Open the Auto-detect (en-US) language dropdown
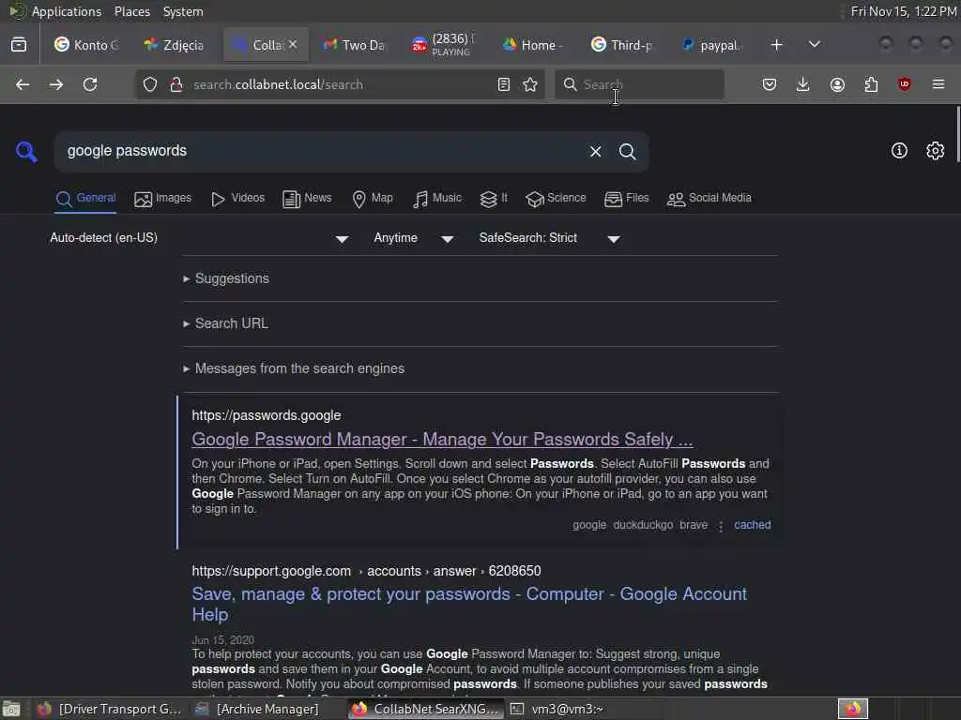Screen dimensions: 961x720 200,238
